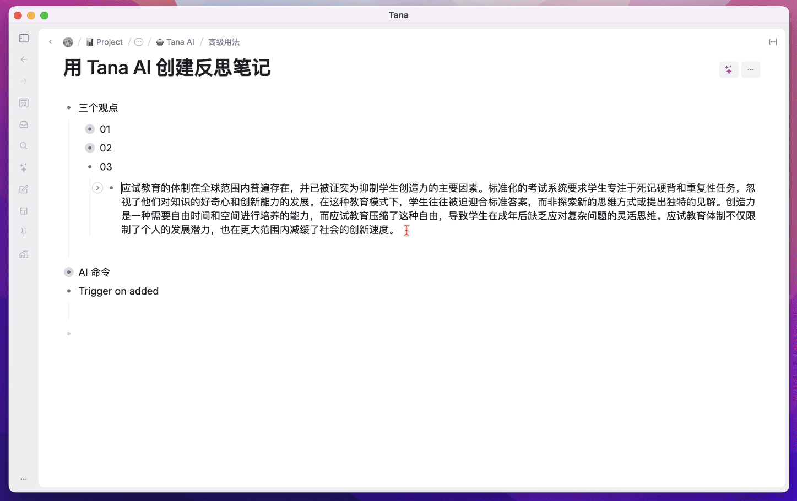This screenshot has height=501, width=797.
Task: Open today's calendar day page
Action: [x=24, y=103]
